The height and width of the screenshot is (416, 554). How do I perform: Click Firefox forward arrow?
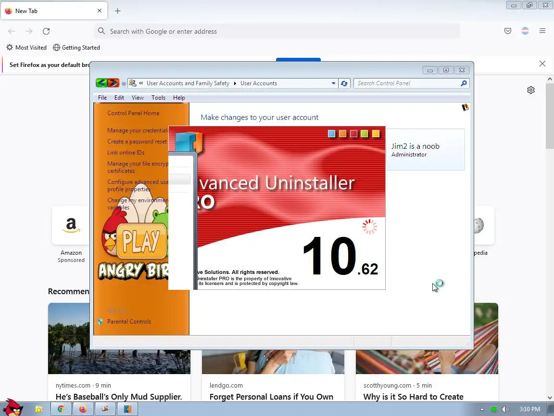(29, 31)
